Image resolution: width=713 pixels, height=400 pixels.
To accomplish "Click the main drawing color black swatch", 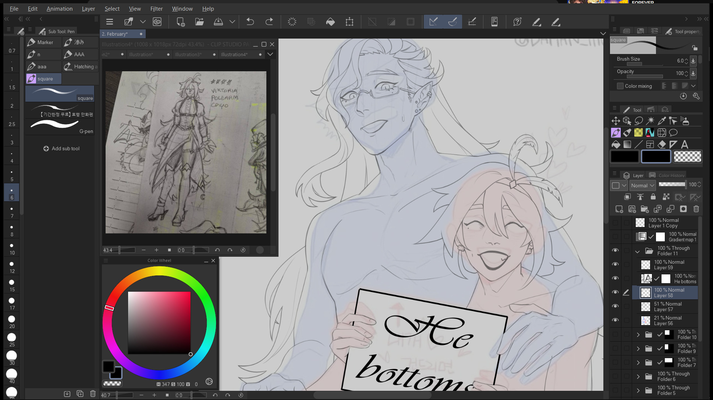I will 625,156.
